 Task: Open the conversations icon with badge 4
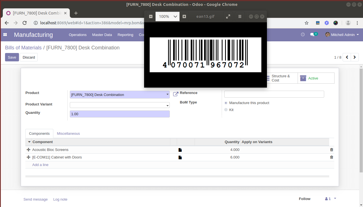[x=314, y=35]
